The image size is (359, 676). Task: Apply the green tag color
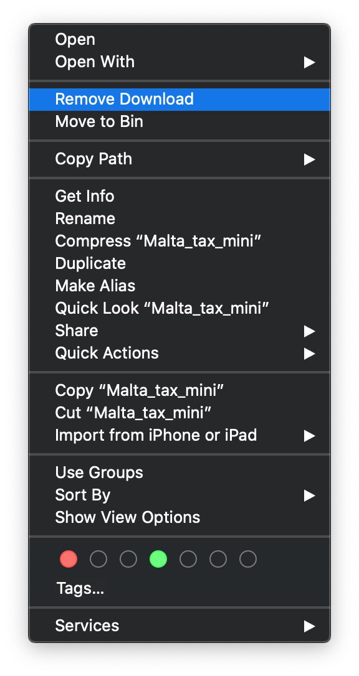point(158,559)
